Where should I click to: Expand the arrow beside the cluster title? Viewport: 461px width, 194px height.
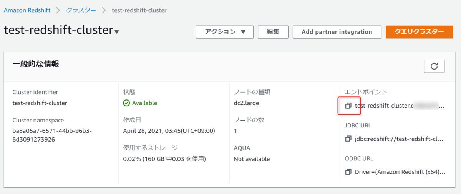pos(117,32)
